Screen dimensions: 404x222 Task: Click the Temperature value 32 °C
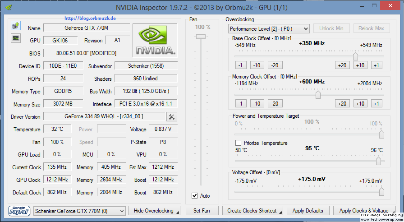click(x=57, y=129)
